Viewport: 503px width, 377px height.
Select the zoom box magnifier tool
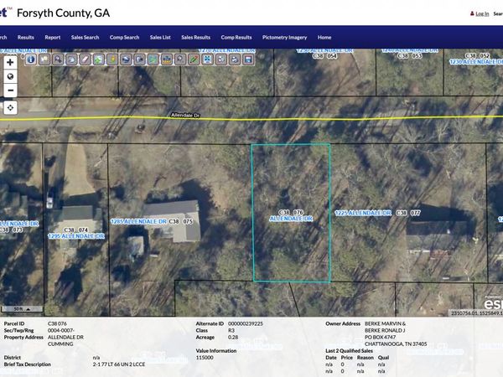[58, 59]
